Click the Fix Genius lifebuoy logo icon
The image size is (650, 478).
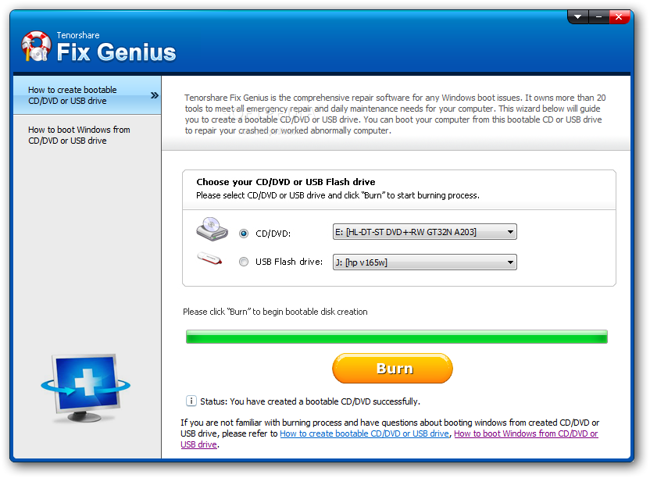pos(37,46)
